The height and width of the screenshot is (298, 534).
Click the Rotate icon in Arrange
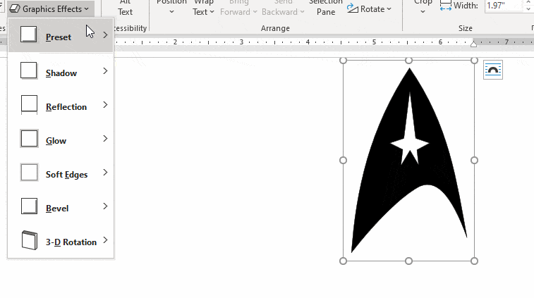click(353, 8)
